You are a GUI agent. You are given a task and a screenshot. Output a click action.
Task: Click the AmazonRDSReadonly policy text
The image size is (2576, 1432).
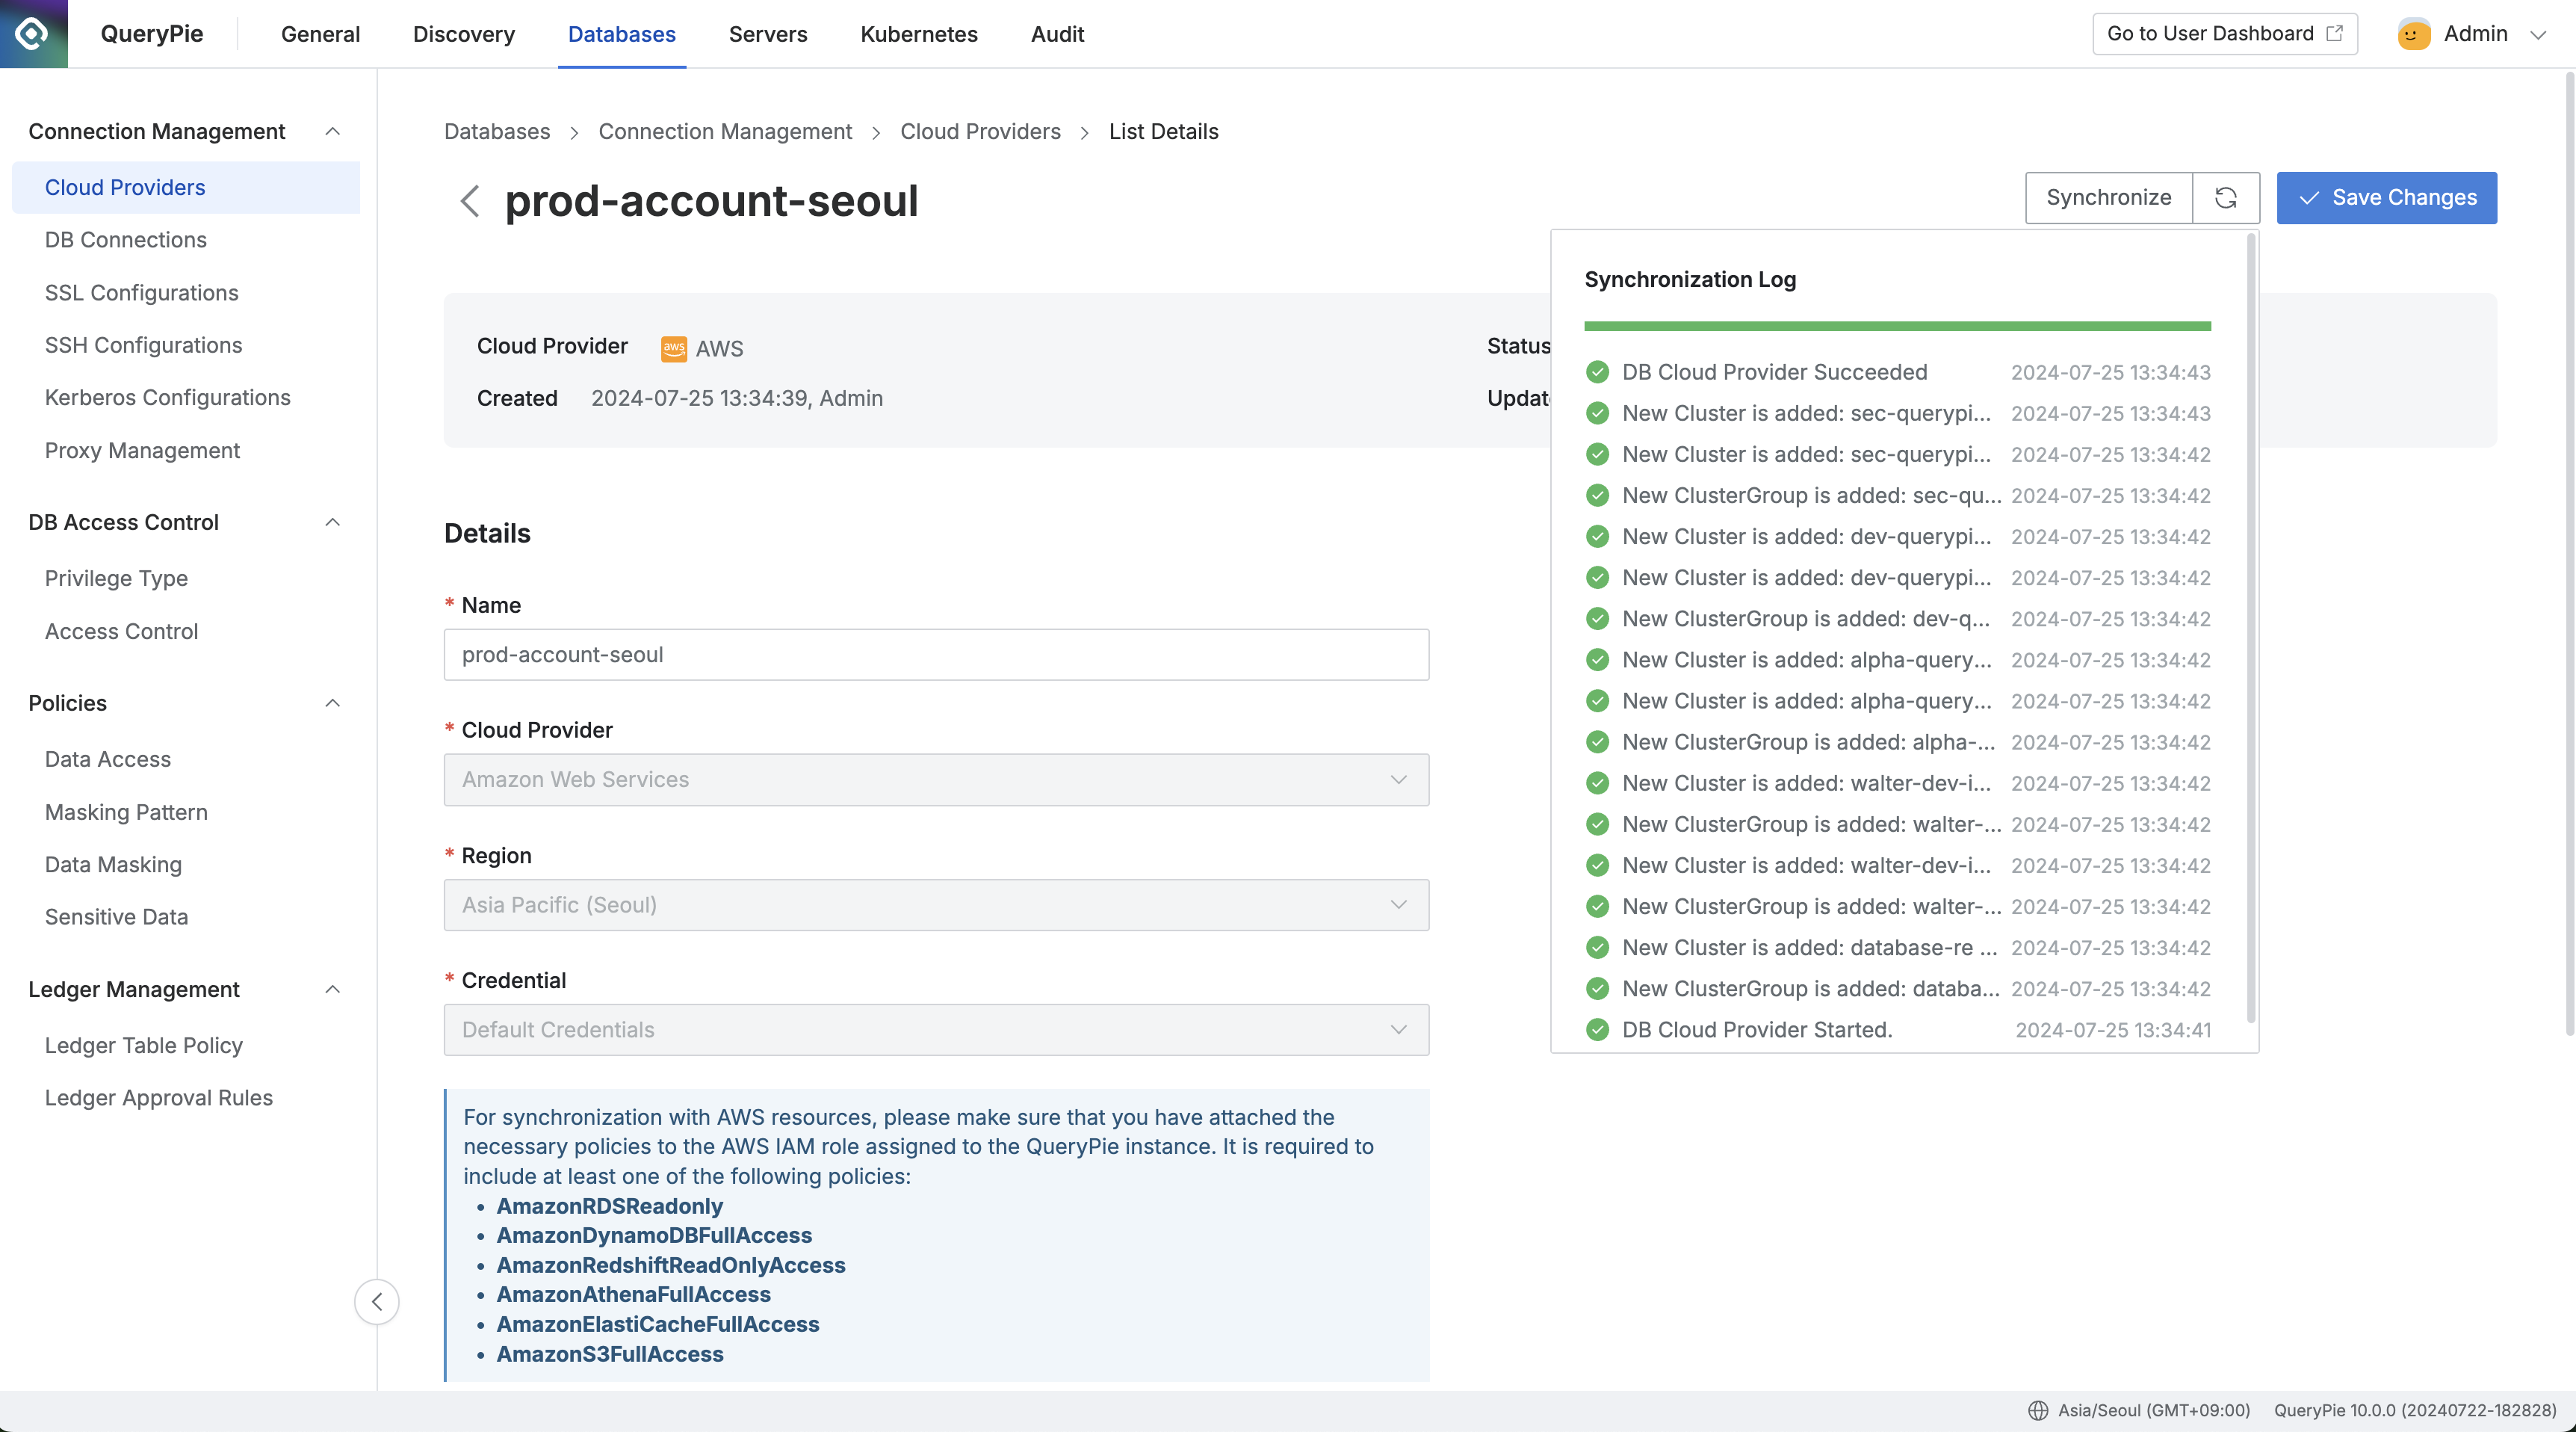[609, 1206]
